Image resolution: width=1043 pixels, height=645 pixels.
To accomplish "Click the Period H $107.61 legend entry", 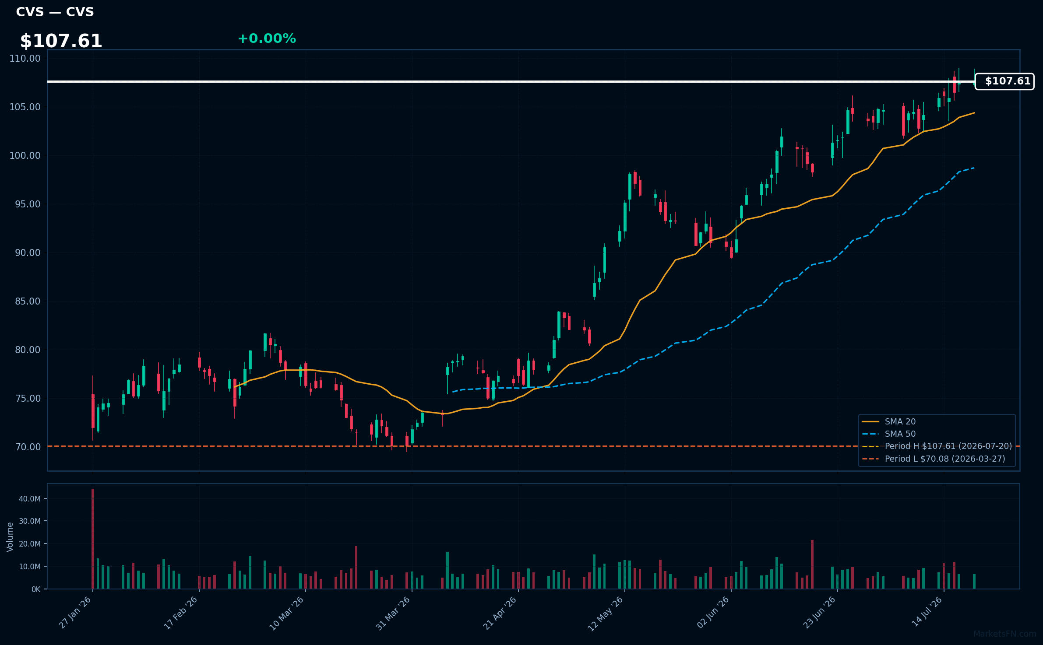I will (x=937, y=446).
